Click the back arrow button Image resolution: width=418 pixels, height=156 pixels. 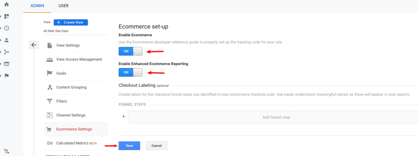(x=33, y=45)
